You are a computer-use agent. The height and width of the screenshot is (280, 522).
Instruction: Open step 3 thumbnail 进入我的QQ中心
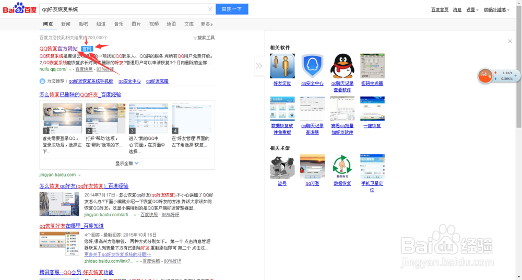coord(148,119)
